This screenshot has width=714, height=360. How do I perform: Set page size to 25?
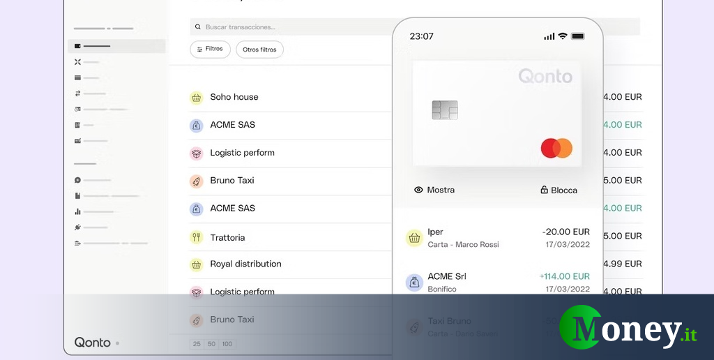pos(197,344)
